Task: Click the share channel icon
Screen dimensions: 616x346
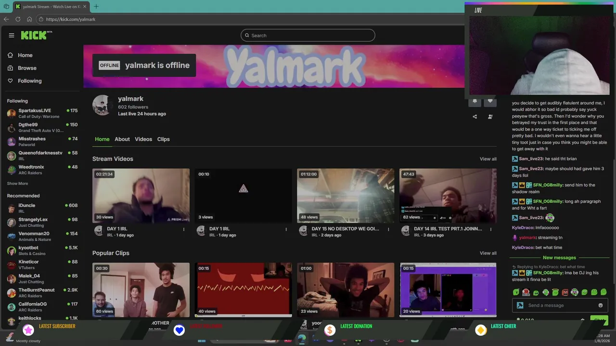Action: click(x=475, y=116)
